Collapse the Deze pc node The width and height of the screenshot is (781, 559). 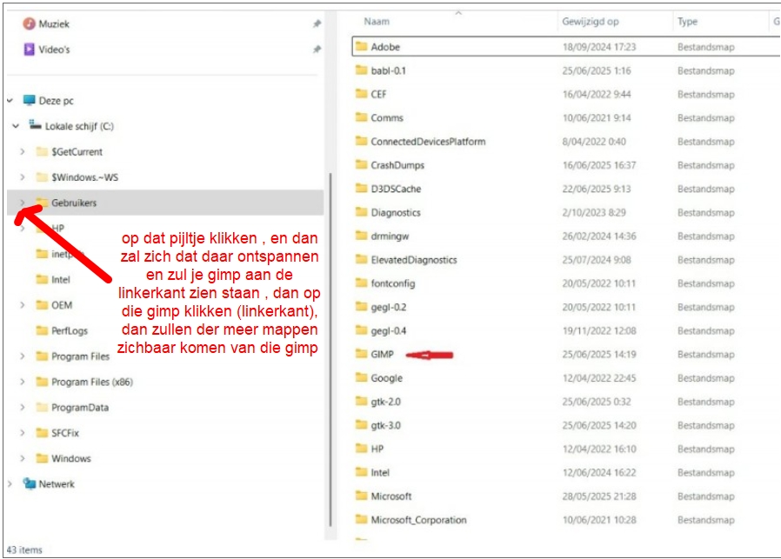coord(10,100)
